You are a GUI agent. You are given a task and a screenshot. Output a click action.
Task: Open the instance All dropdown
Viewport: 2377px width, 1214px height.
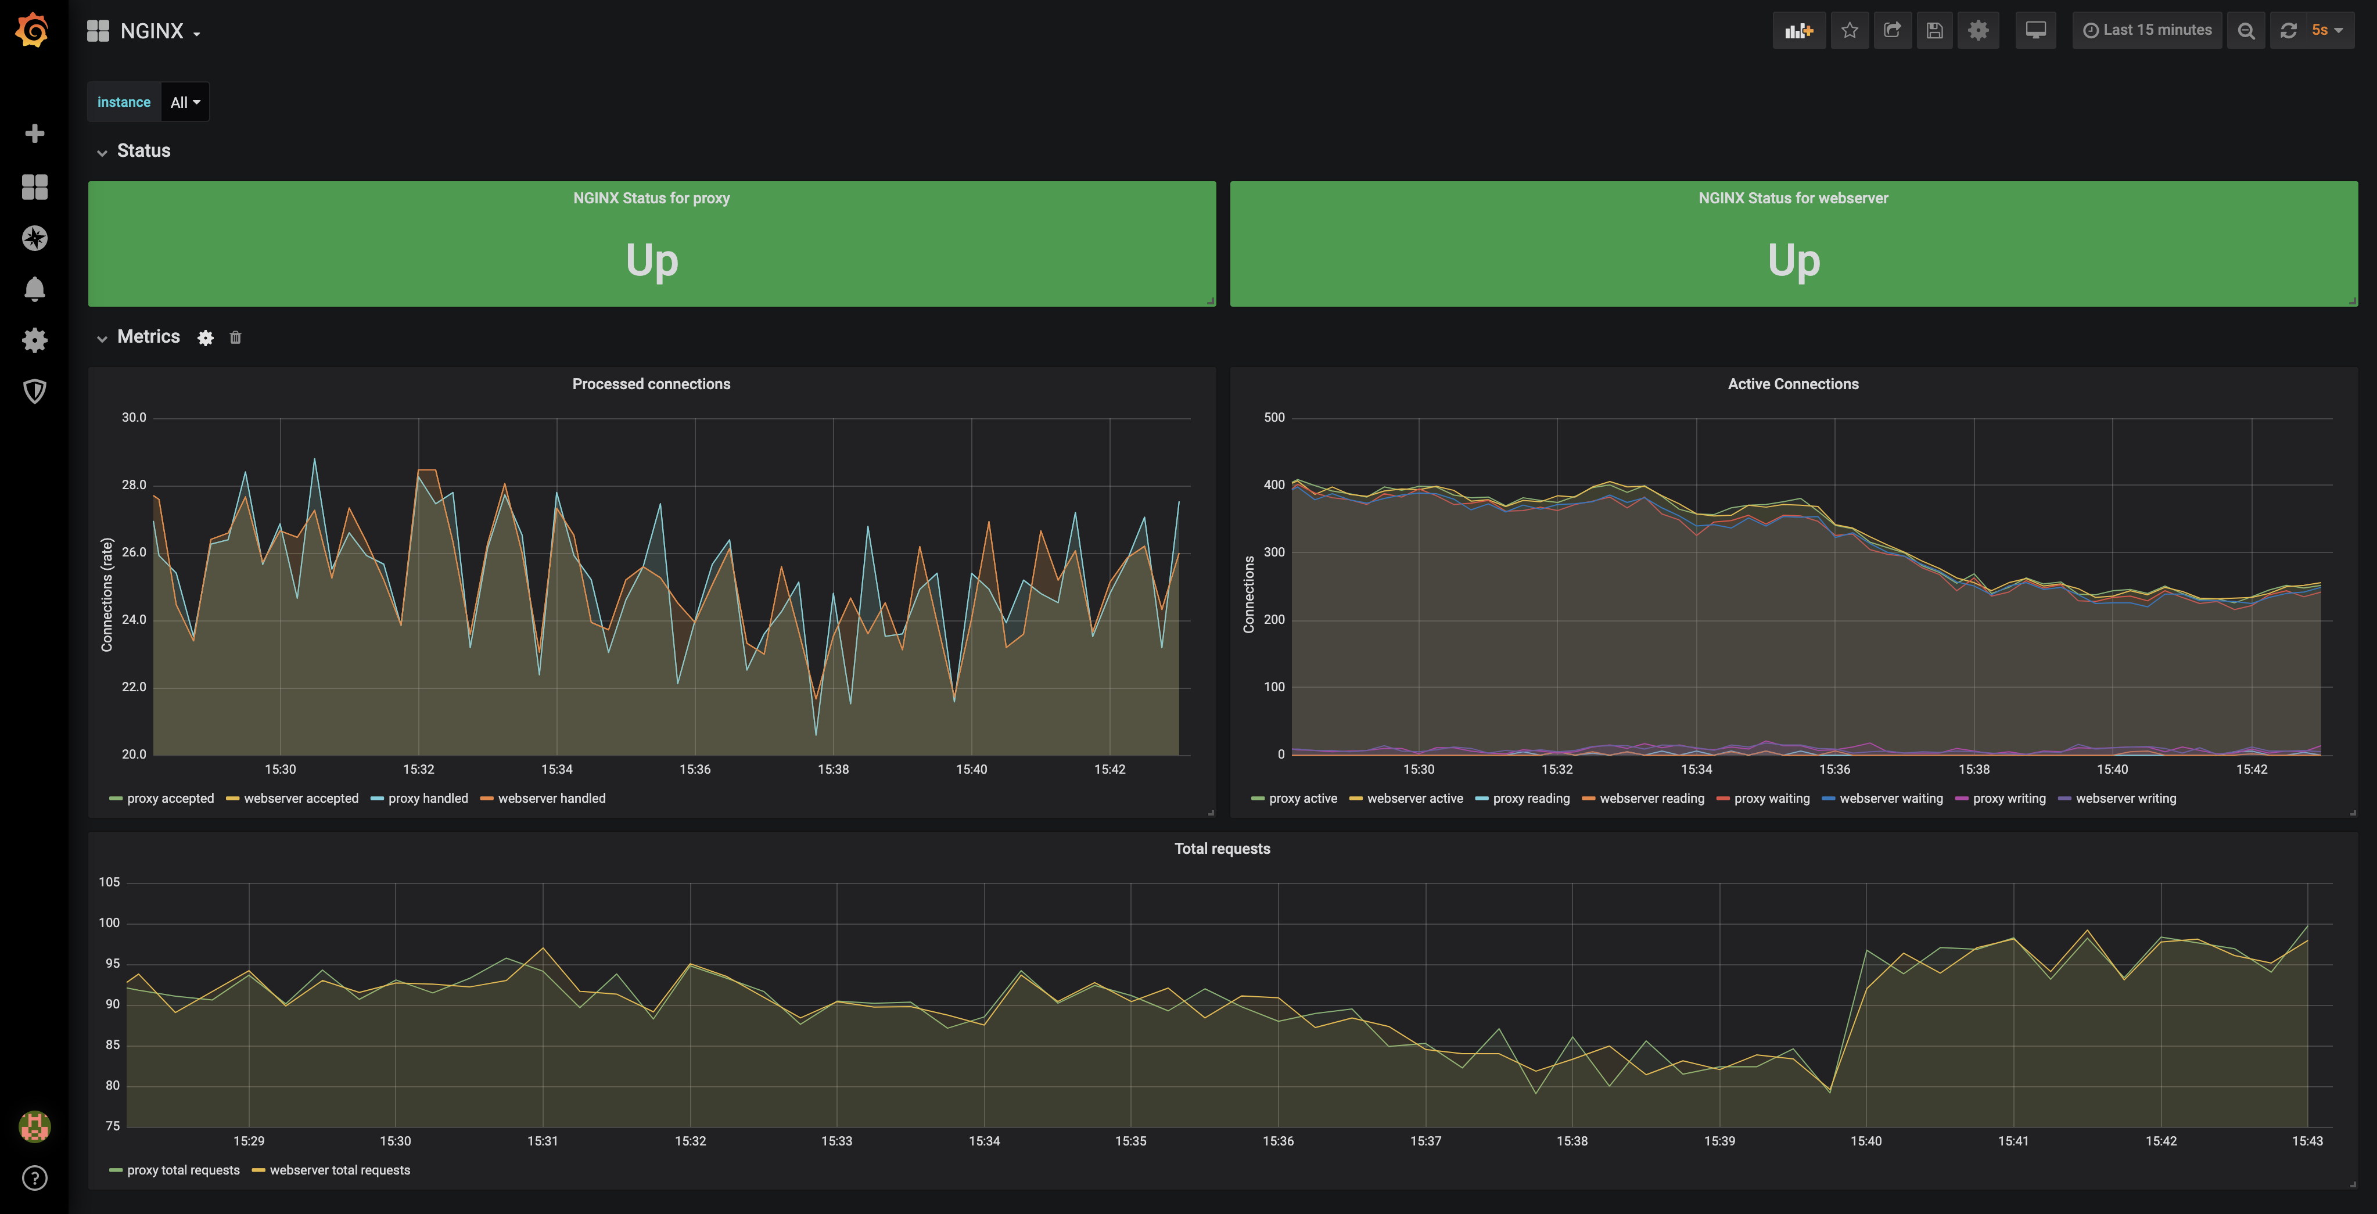click(x=185, y=102)
